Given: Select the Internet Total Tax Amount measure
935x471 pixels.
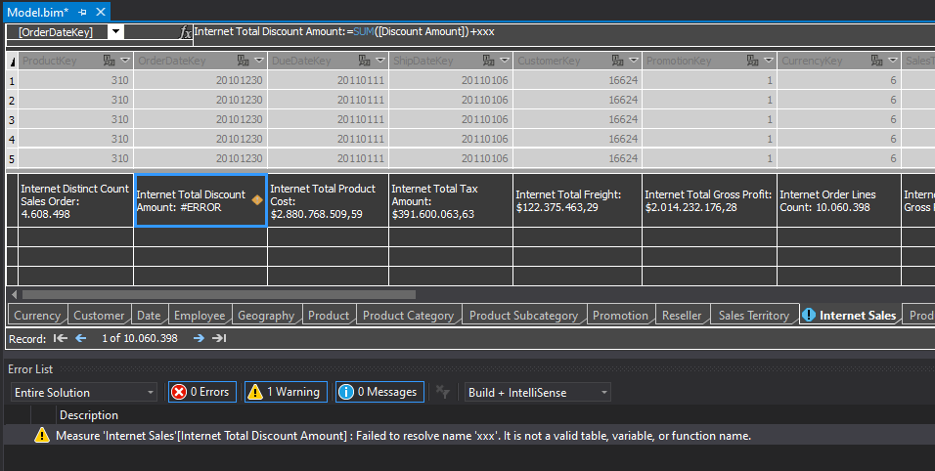Looking at the screenshot, I should tap(451, 200).
